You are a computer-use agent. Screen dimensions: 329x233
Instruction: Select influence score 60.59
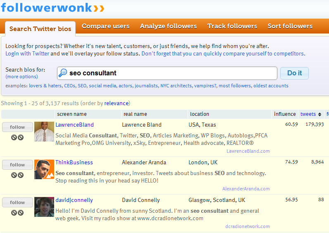pyautogui.click(x=291, y=125)
